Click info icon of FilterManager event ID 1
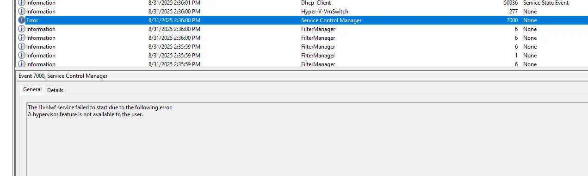The height and width of the screenshot is (176, 588). coord(22,56)
